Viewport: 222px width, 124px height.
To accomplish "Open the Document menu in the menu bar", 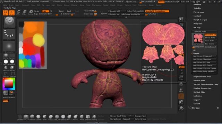I will click(25, 5).
